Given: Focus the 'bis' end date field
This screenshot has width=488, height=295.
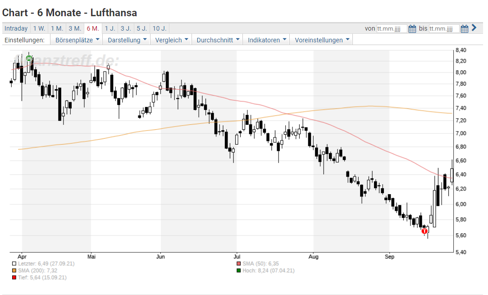Looking at the screenshot, I should (444, 29).
